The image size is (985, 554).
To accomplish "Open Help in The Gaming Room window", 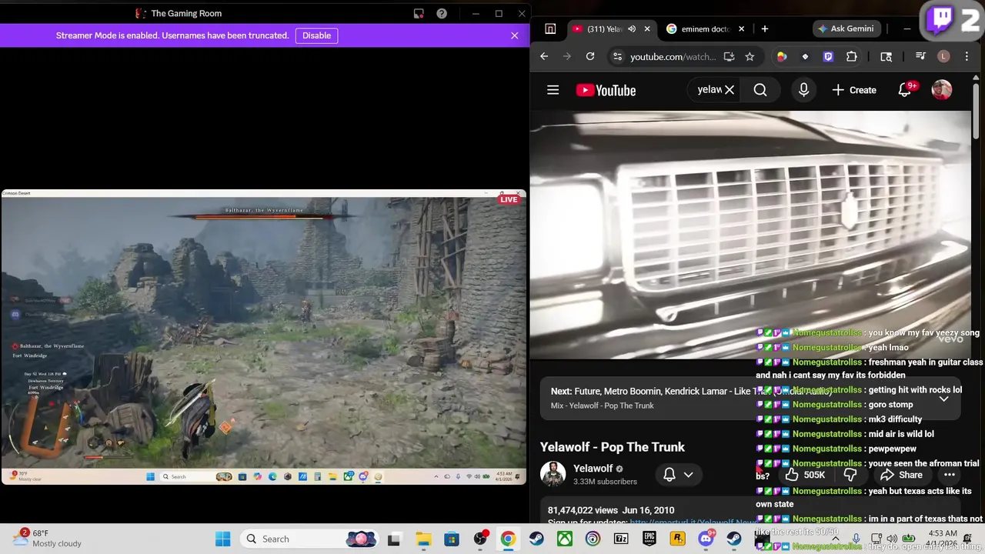I will pyautogui.click(x=442, y=13).
